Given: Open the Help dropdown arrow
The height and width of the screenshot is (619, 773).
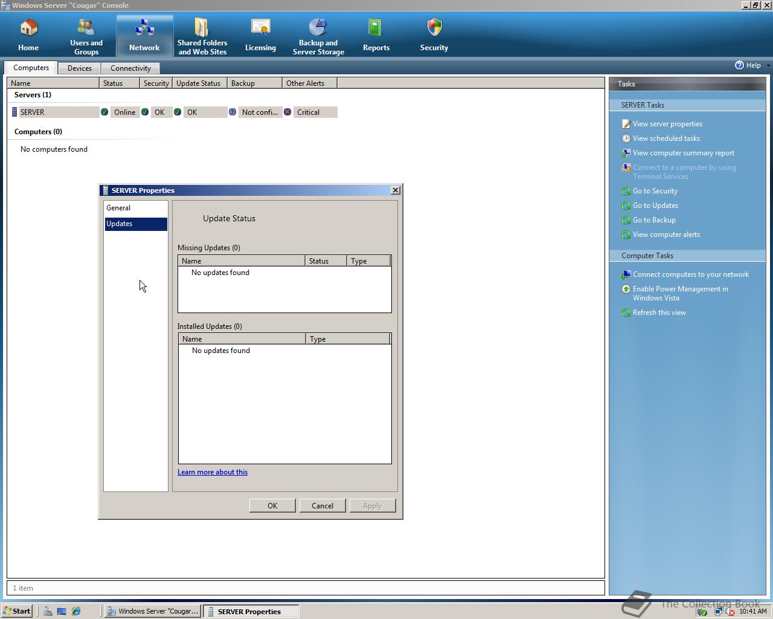Looking at the screenshot, I should [768, 65].
